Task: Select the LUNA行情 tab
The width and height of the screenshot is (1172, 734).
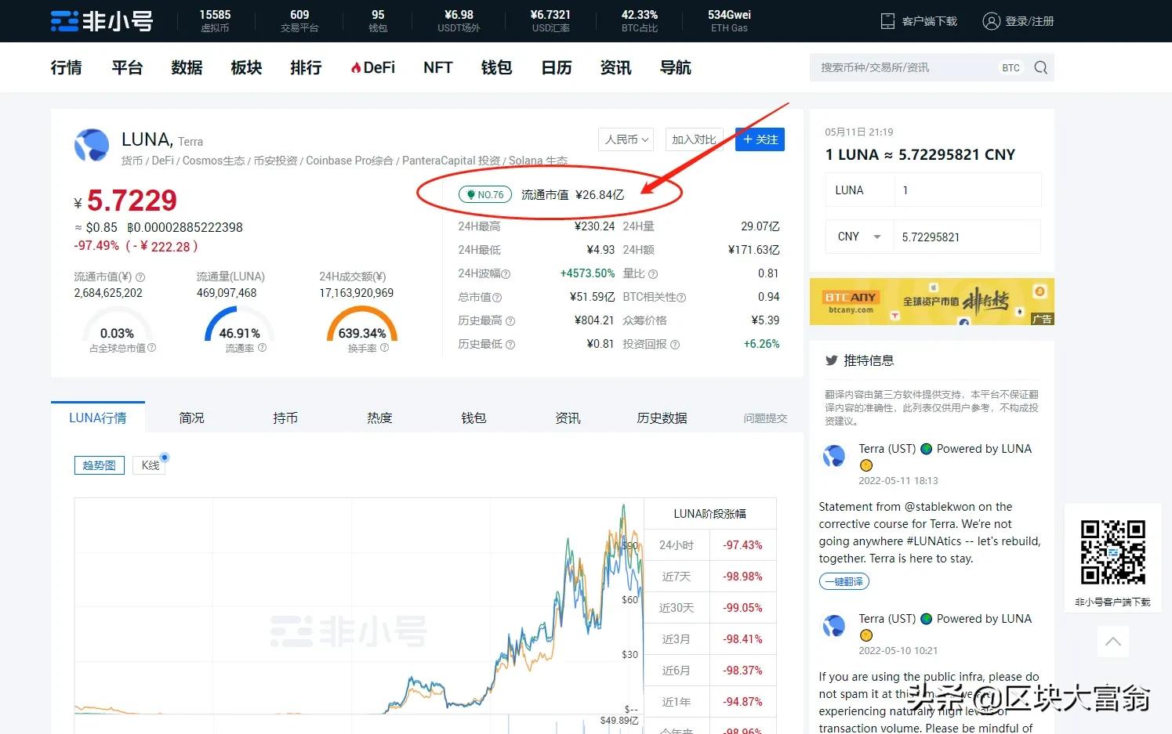Action: (98, 418)
